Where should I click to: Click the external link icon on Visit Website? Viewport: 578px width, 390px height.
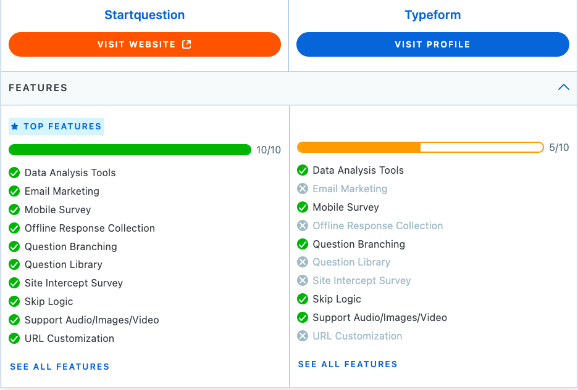pos(186,44)
